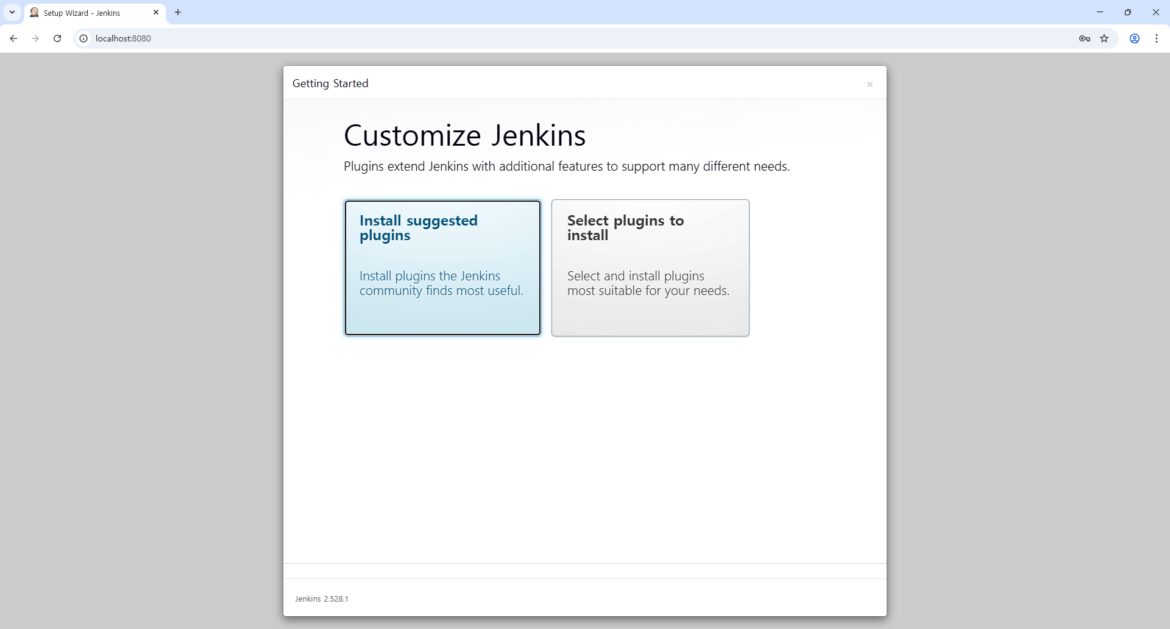Viewport: 1170px width, 629px height.
Task: Close the Setup Wizard - Jenkins tab
Action: point(156,12)
